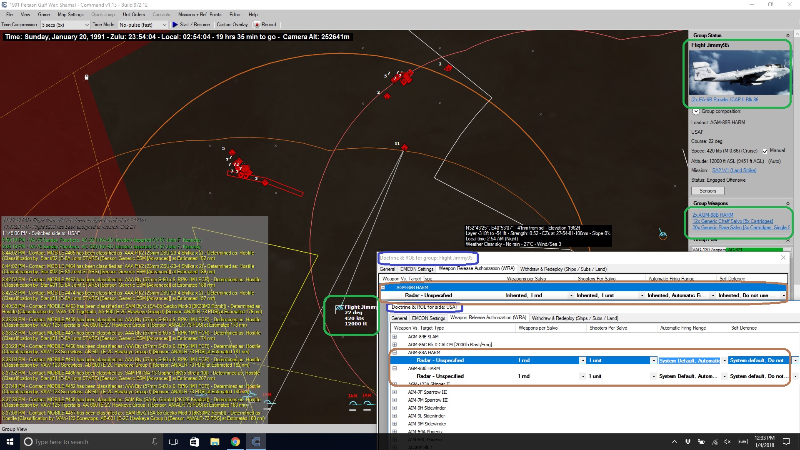Open the Map Settings menu
Image resolution: width=800 pixels, height=450 pixels.
(x=70, y=15)
